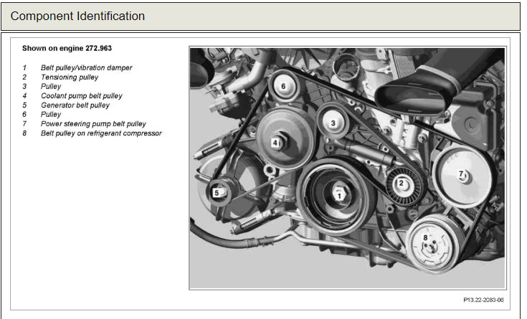Click callout number 5 on the generator pulley

217,193
